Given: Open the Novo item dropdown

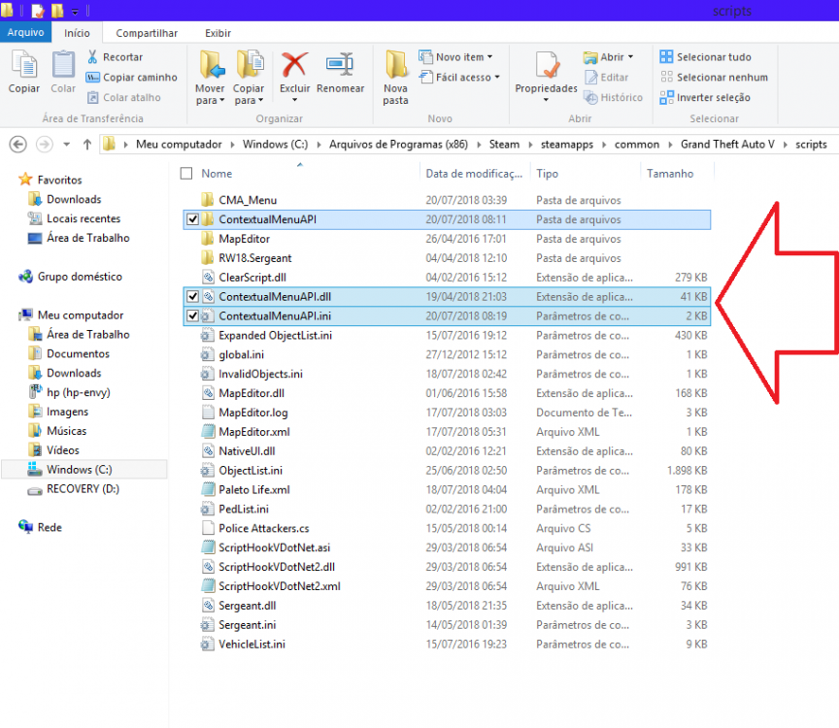Looking at the screenshot, I should click(489, 56).
